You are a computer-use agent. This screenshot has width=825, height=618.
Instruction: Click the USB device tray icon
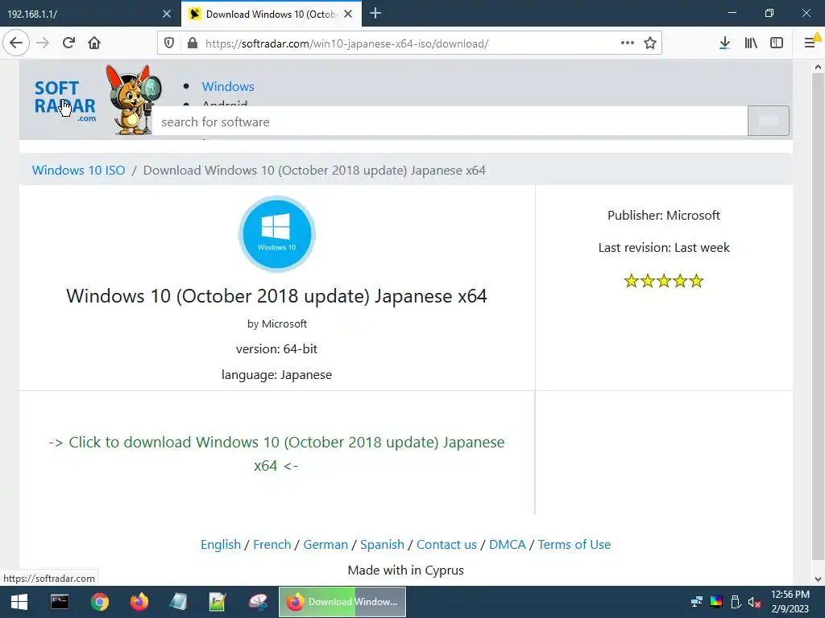736,602
